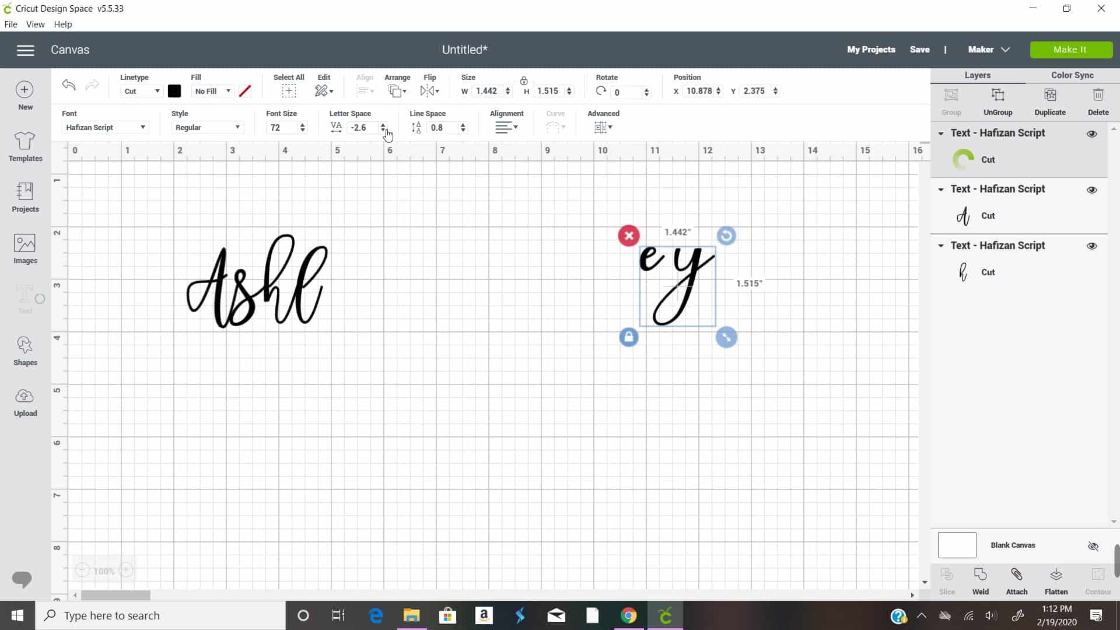
Task: Click the lock handle on selected text
Action: coord(629,337)
